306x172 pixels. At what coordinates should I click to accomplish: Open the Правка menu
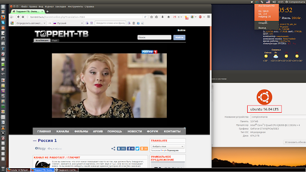pos(33,6)
